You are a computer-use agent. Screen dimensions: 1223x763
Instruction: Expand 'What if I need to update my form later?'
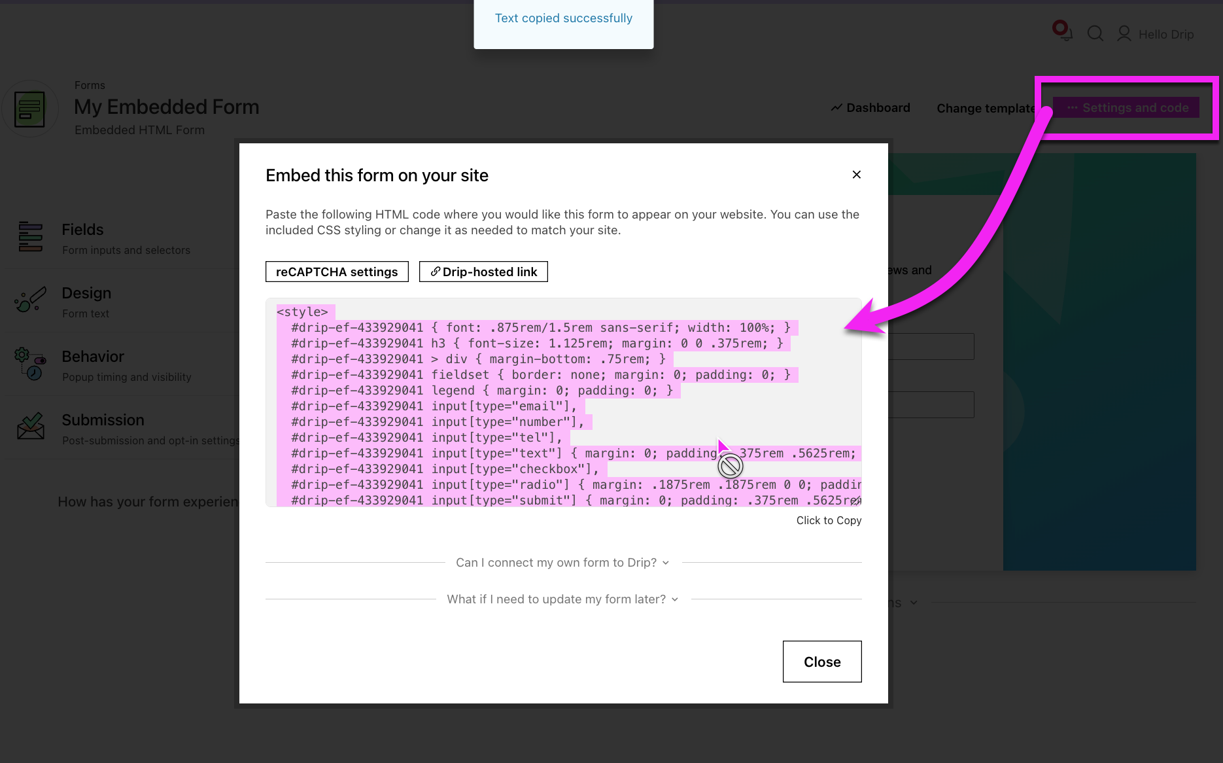(x=562, y=599)
